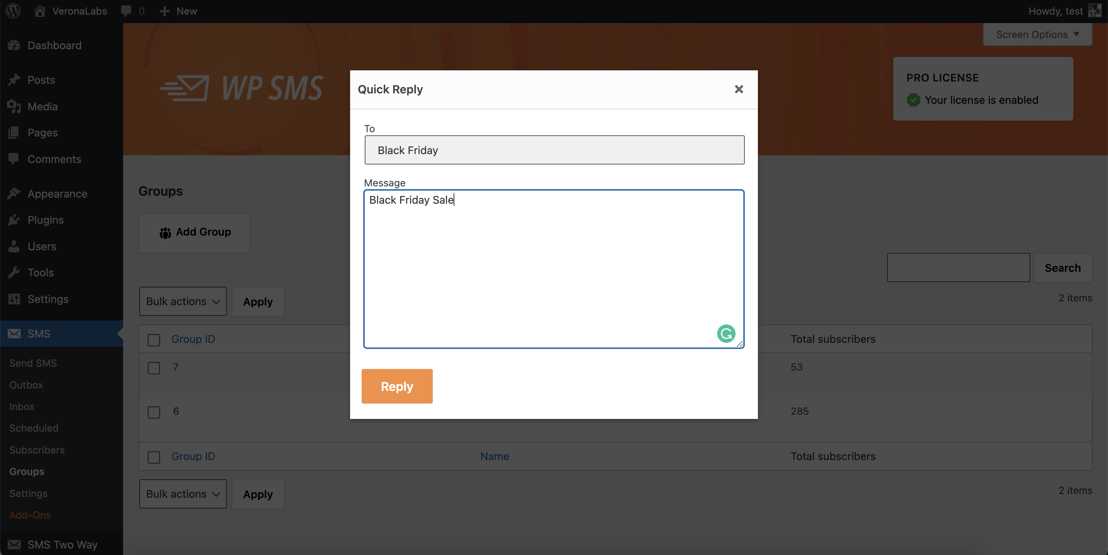Open Send SMS submenu item

click(33, 363)
